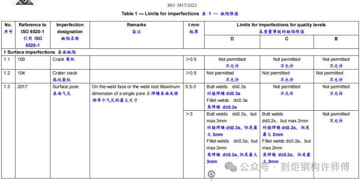The width and height of the screenshot is (361, 181).
Task: Click reference number 2017 cell
Action: 22,87
